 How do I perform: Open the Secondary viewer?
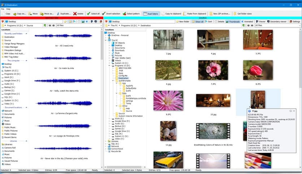click(x=277, y=22)
